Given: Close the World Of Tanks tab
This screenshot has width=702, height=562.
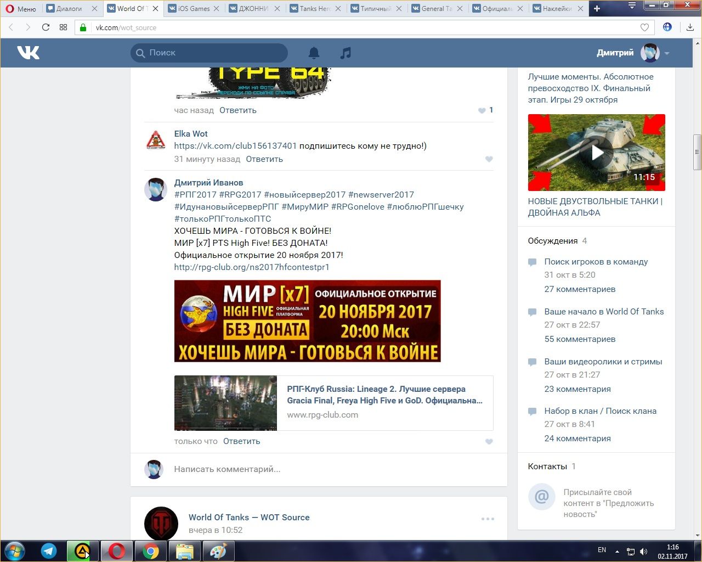Looking at the screenshot, I should tap(156, 9).
